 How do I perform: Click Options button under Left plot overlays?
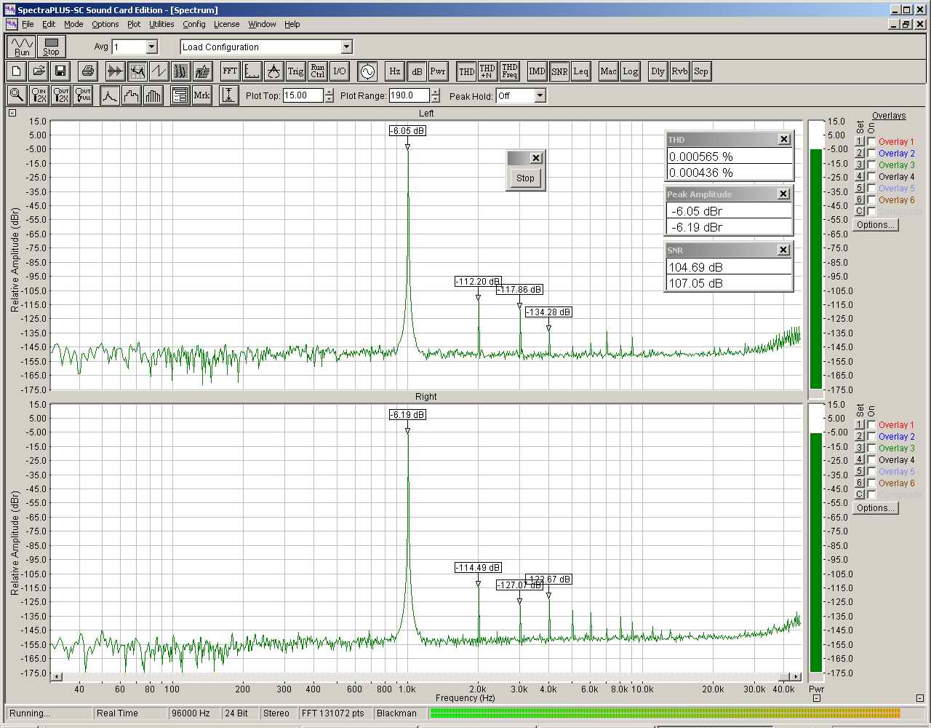(876, 225)
